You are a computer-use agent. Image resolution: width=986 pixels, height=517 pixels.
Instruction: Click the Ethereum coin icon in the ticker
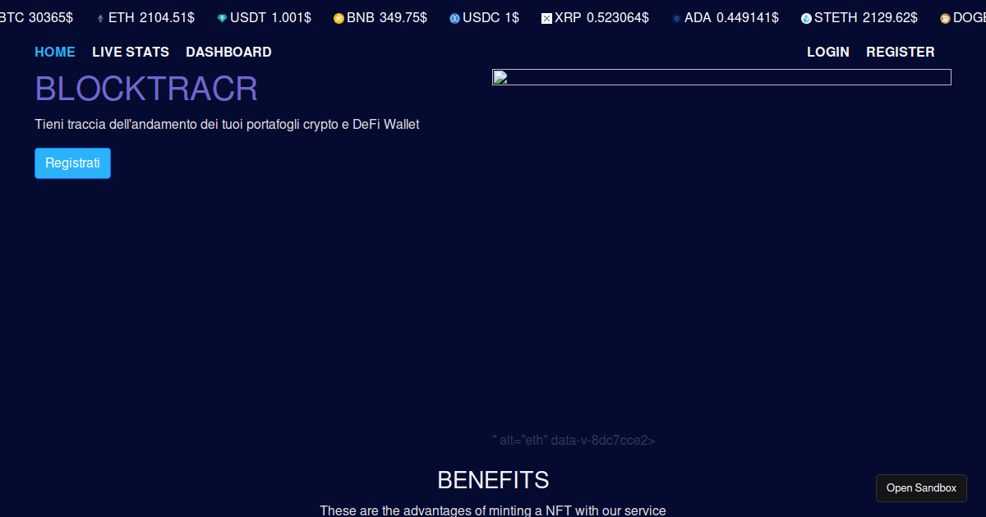pyautogui.click(x=102, y=16)
